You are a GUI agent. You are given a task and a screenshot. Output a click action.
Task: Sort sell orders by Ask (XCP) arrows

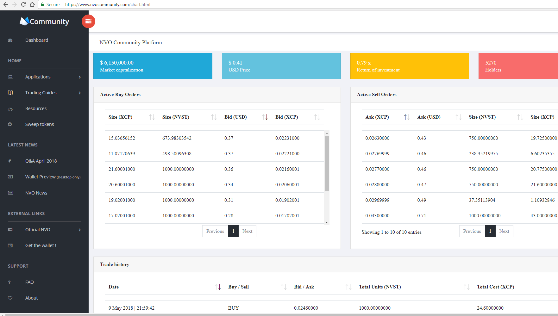(x=407, y=117)
